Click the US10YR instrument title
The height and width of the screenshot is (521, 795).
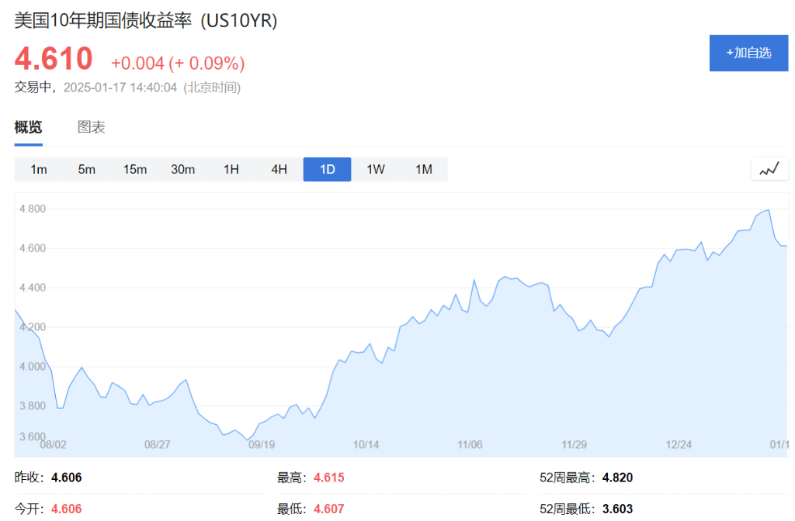145,22
